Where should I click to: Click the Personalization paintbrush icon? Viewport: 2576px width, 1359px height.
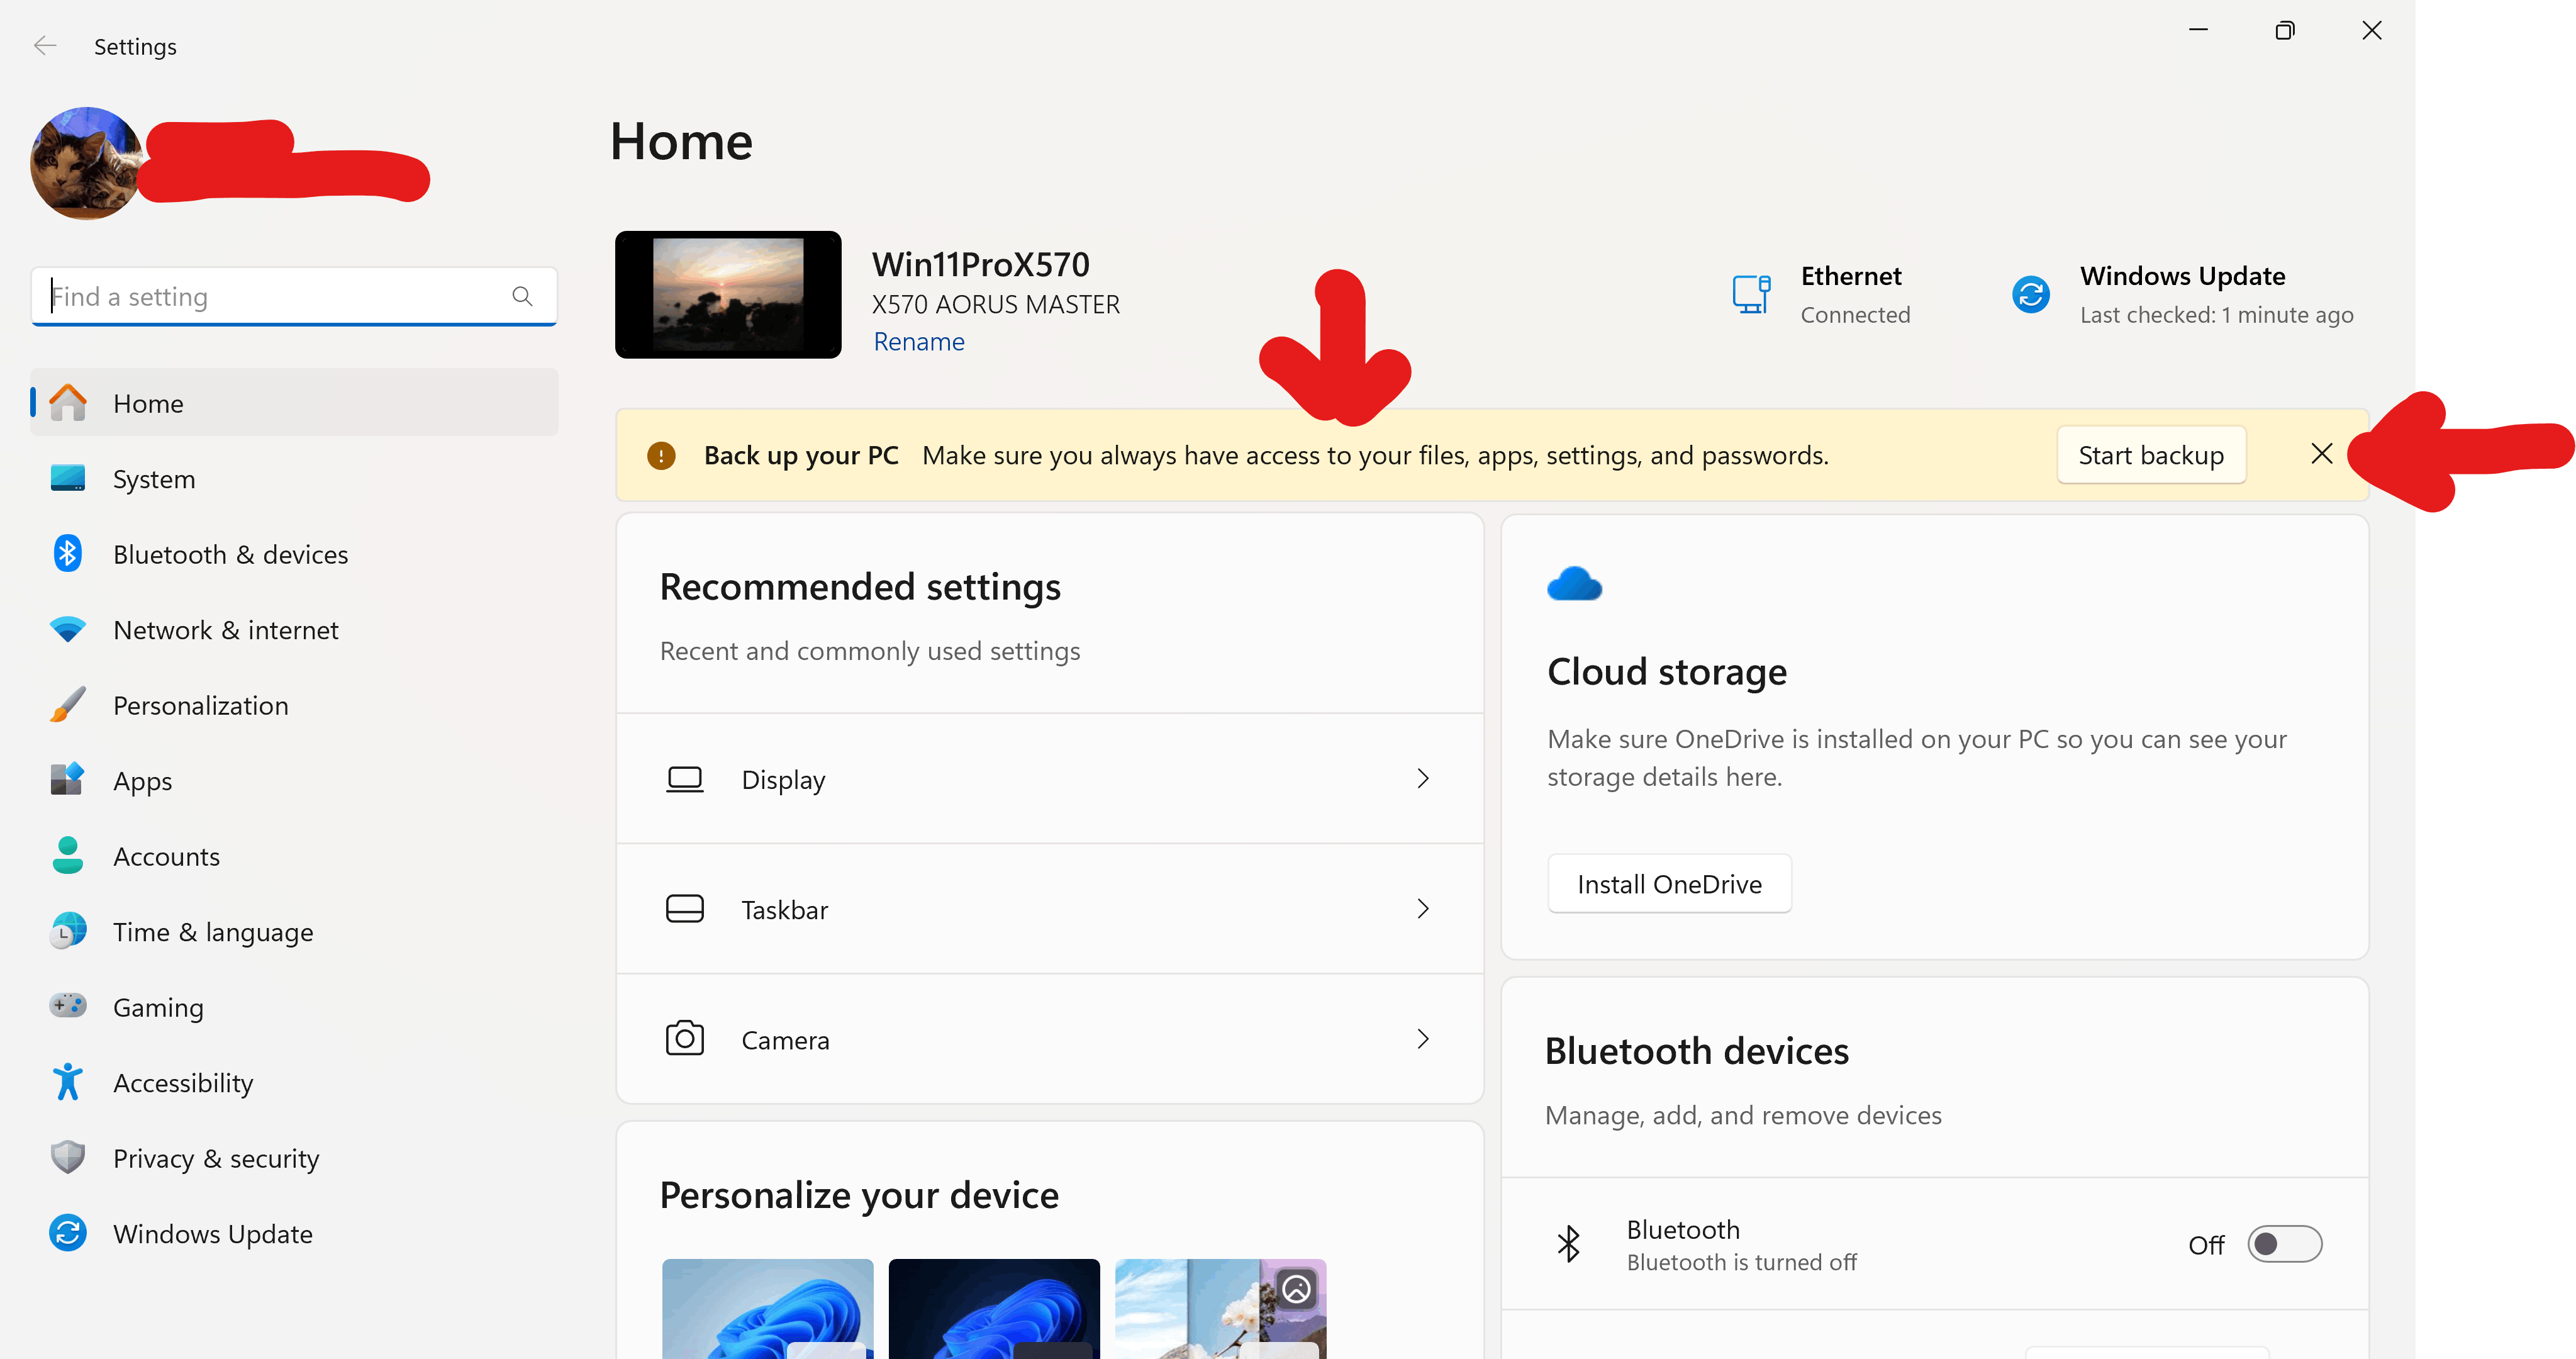coord(68,705)
